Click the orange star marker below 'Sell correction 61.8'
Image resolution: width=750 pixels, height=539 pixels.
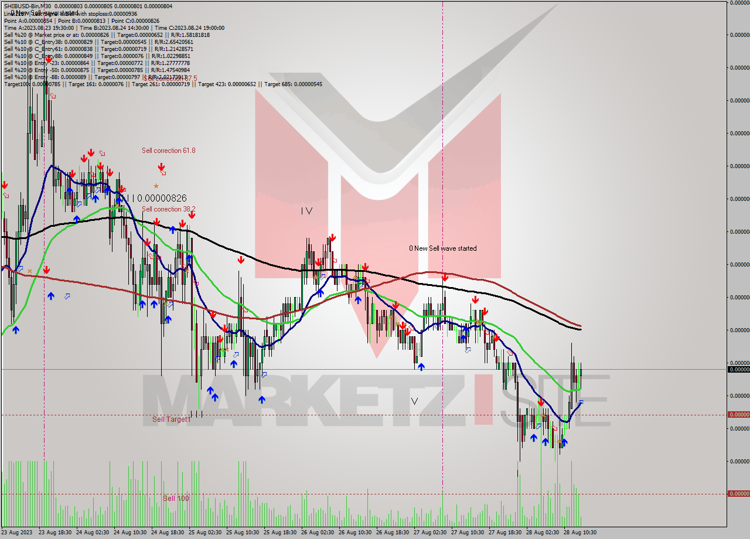tap(156, 185)
